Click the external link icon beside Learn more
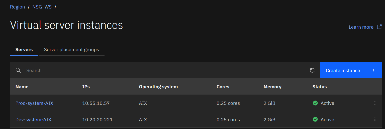This screenshot has width=385, height=129. click(379, 27)
